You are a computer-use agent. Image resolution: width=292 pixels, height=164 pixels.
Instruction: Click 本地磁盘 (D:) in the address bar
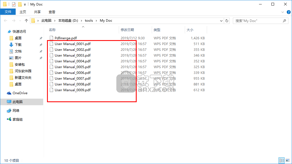pyautogui.click(x=68, y=21)
